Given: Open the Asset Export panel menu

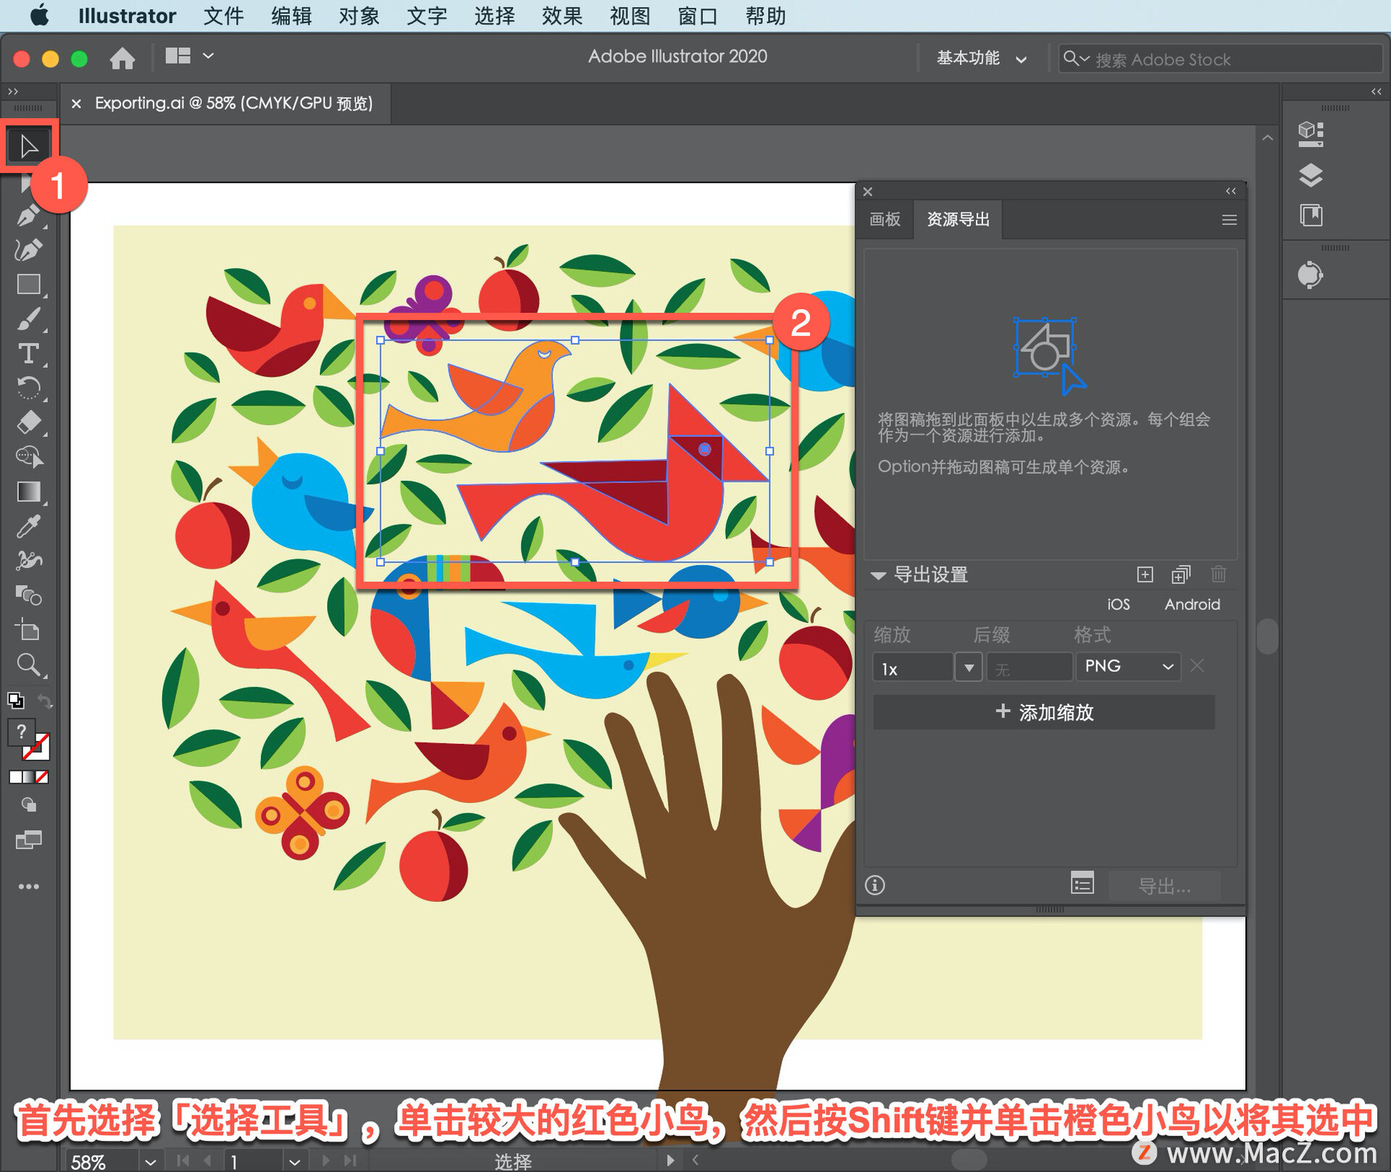Looking at the screenshot, I should [1229, 219].
